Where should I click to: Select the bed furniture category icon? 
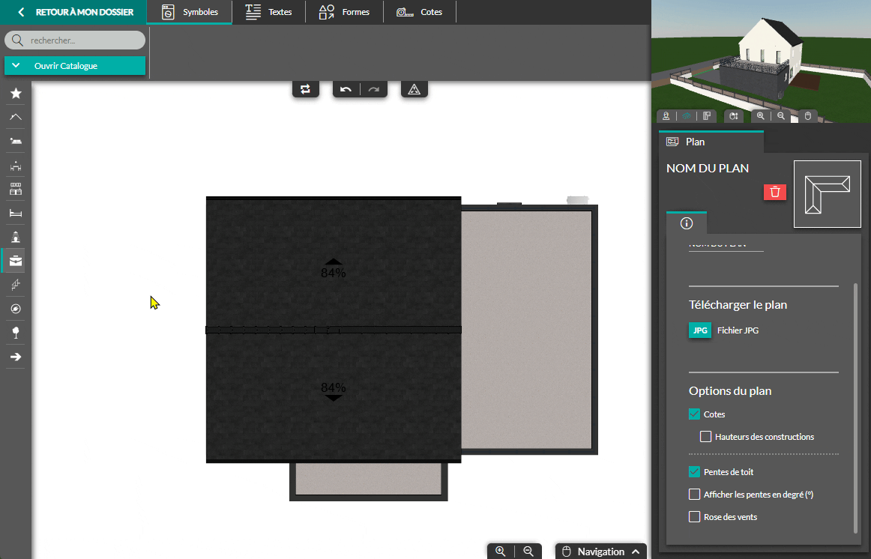pyautogui.click(x=16, y=214)
